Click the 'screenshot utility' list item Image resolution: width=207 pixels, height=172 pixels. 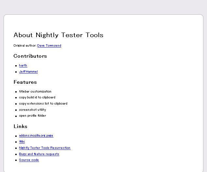(33, 110)
